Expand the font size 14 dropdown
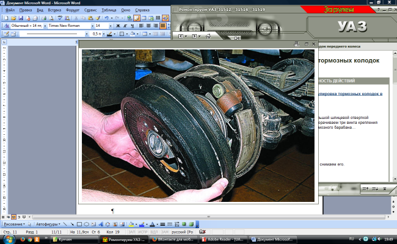Viewport: 397px width, 244px height. pos(111,26)
